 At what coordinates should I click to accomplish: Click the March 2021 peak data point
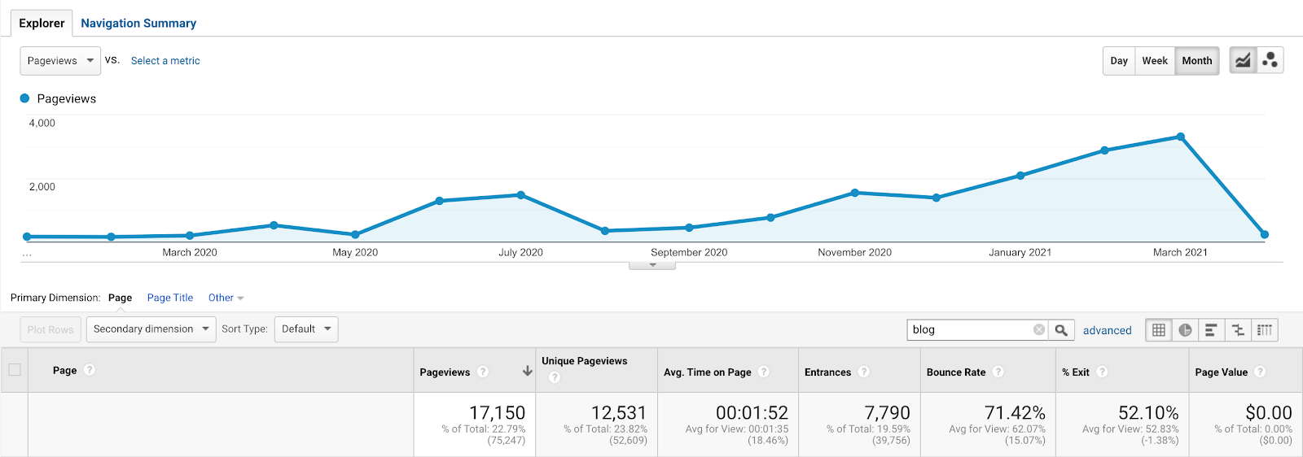click(1180, 137)
